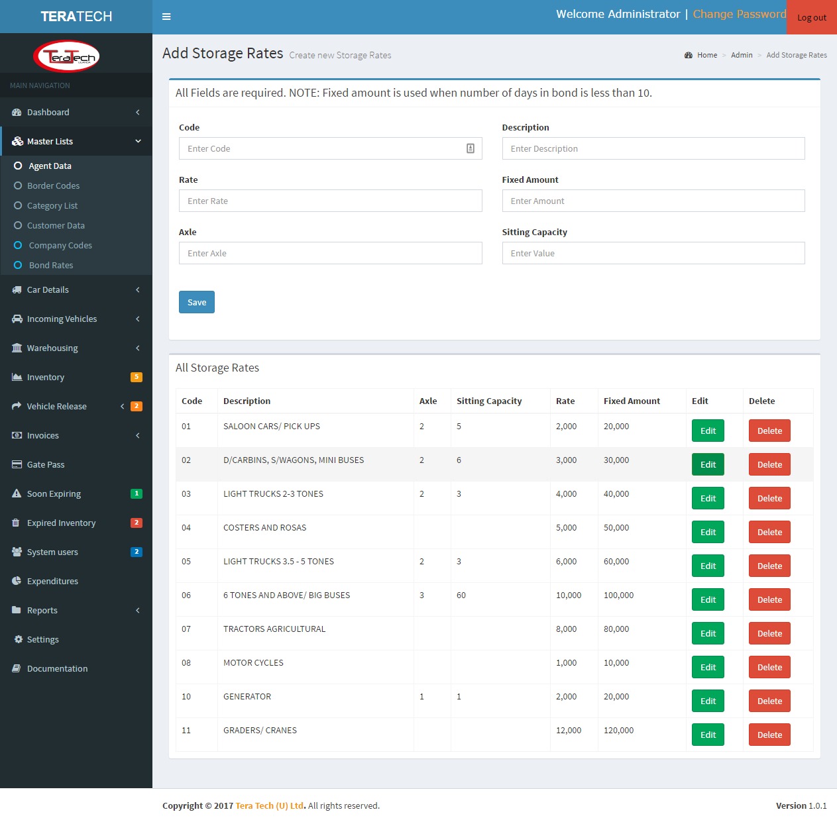Screen dimensions: 837x822
Task: Edit the MOTOR CYCLES storage rate
Action: pyautogui.click(x=707, y=667)
